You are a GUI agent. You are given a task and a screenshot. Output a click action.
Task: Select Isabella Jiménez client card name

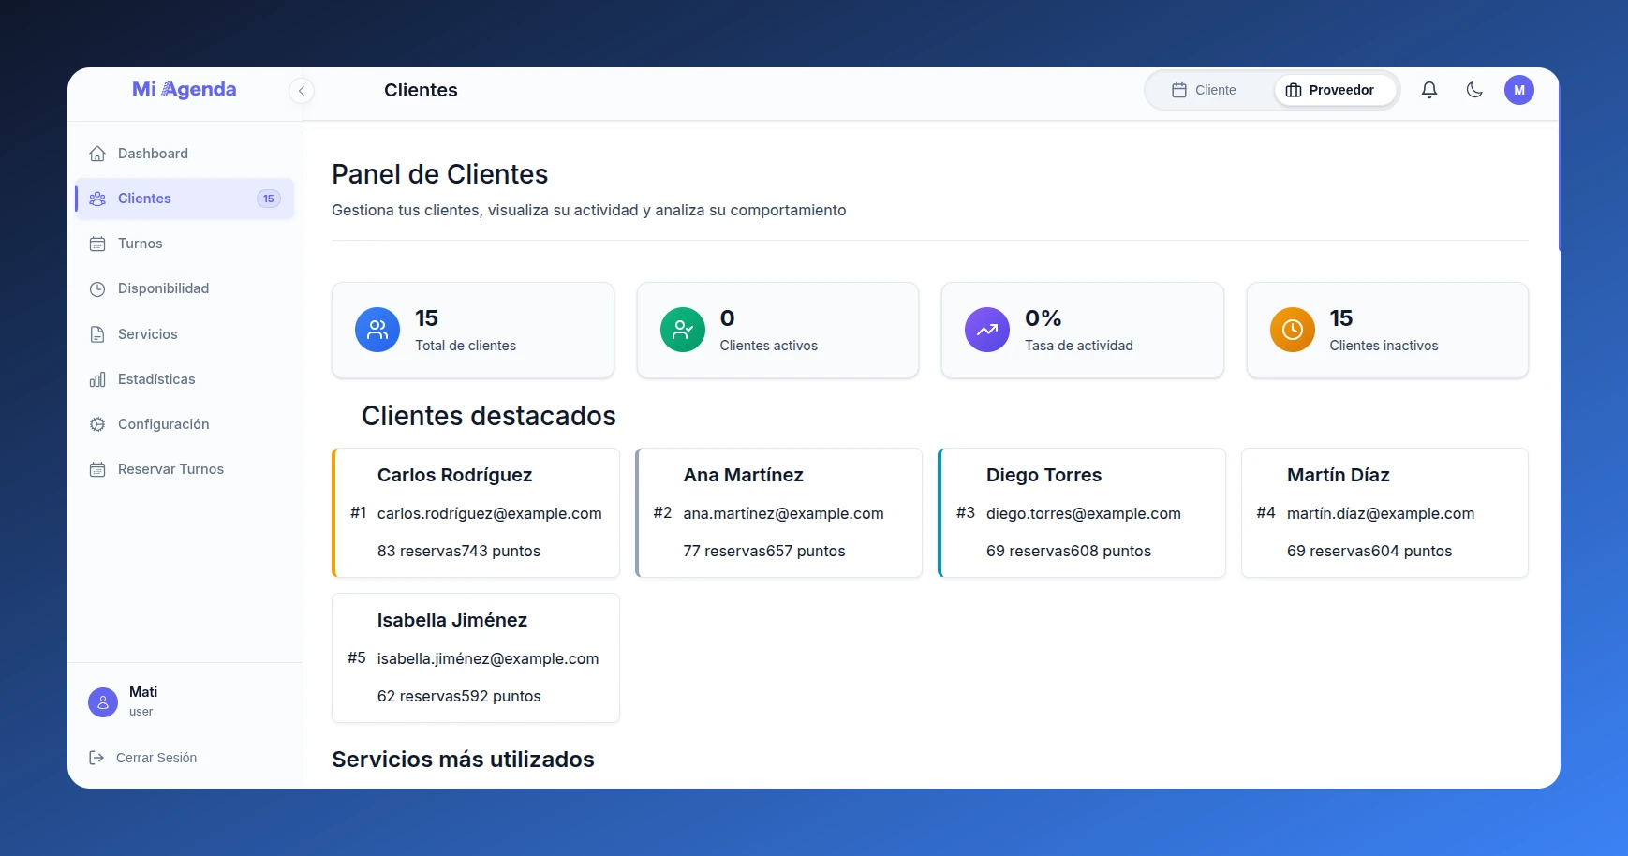point(452,620)
